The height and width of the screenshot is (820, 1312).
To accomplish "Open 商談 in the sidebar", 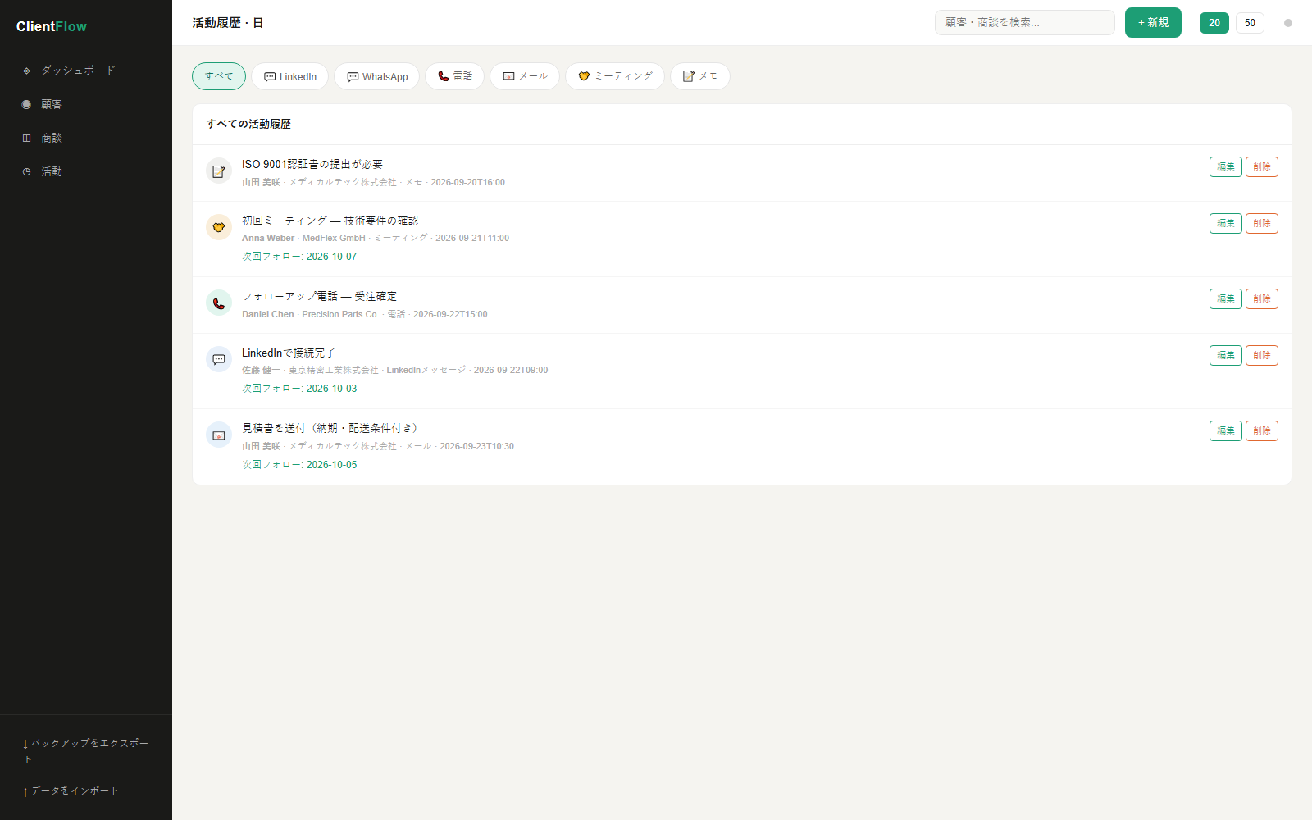I will (86, 138).
